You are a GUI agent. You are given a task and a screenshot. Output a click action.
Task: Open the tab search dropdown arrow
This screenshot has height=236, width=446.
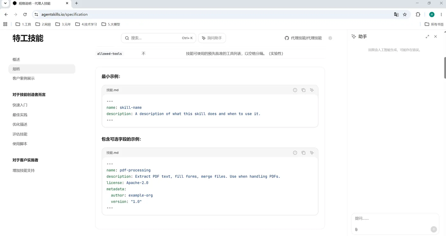point(5,3)
